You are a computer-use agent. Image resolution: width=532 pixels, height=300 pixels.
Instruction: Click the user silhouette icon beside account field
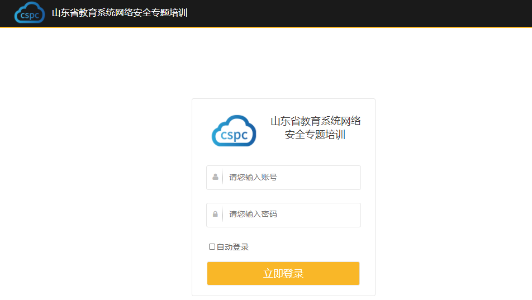click(215, 177)
